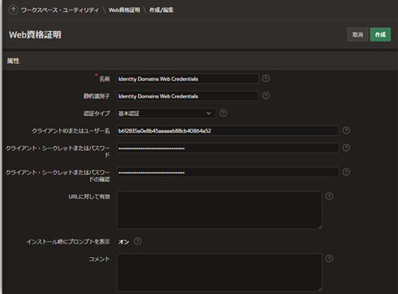Go to ワークスペース・ユーティリティ breadcrumb
Image resolution: width=398 pixels, height=294 pixels.
(x=60, y=10)
